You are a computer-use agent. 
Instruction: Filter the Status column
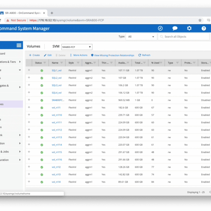coord(45,63)
